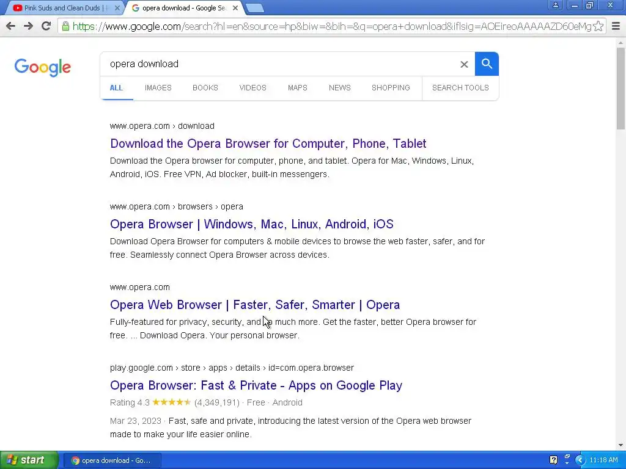Go forward with the browser forward arrow
626x469 pixels.
point(28,26)
